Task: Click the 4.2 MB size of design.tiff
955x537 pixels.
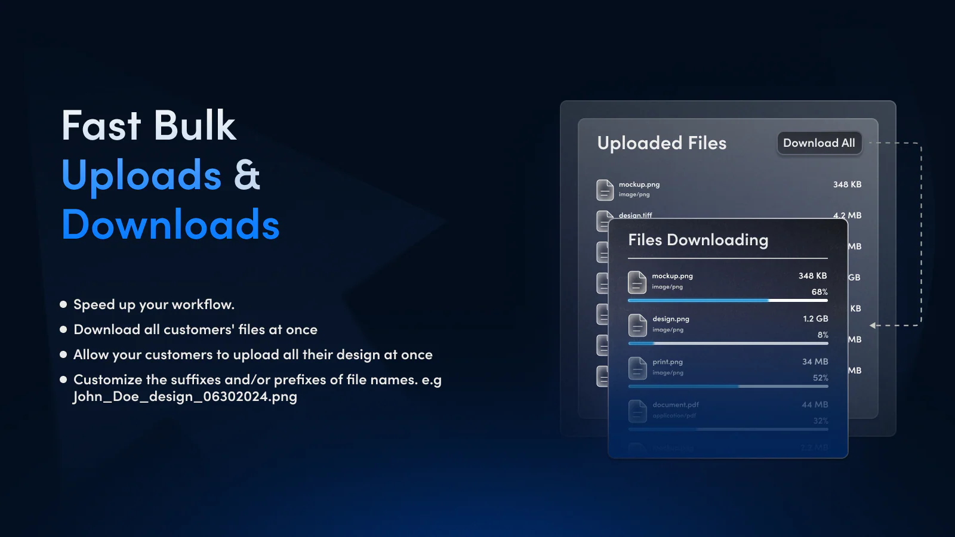Action: coord(847,215)
